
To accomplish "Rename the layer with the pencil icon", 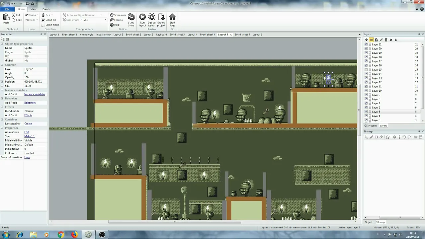I will click(381, 40).
